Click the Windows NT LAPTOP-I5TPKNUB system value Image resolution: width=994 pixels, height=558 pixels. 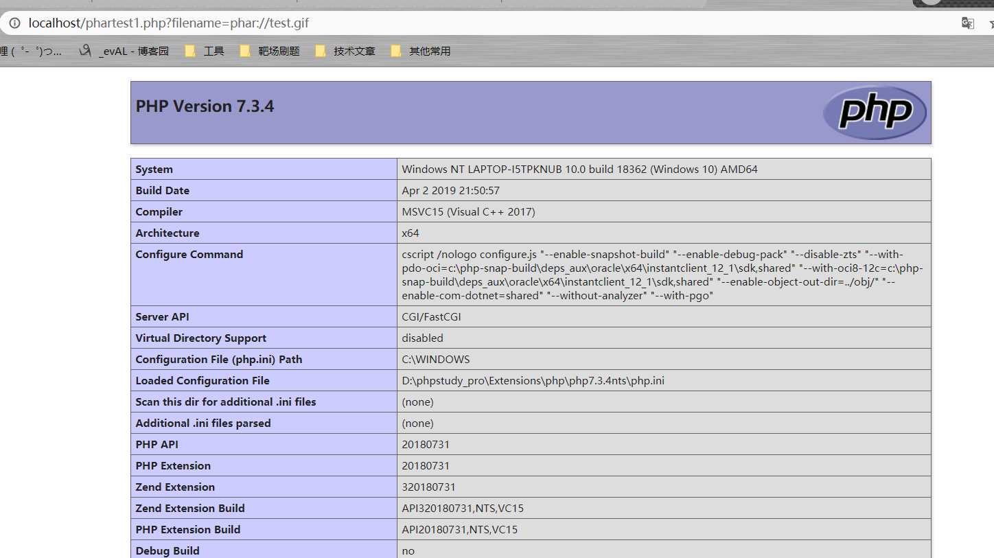(x=579, y=170)
